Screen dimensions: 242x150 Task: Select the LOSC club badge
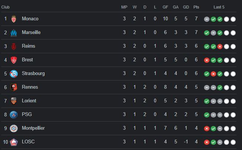pos(14,142)
